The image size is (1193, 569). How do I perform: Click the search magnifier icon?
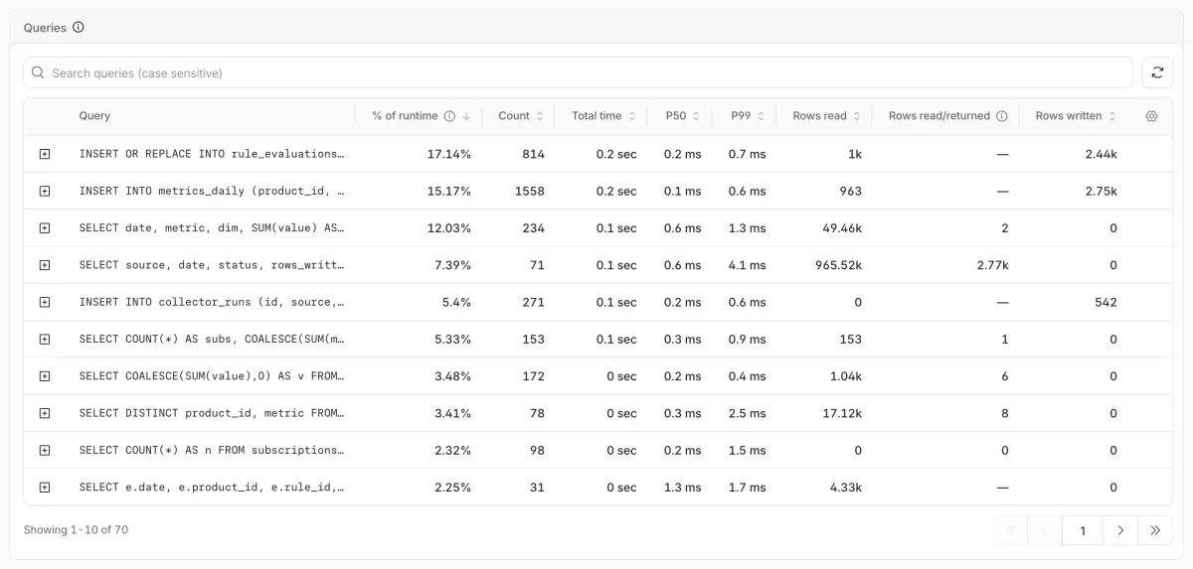click(38, 72)
